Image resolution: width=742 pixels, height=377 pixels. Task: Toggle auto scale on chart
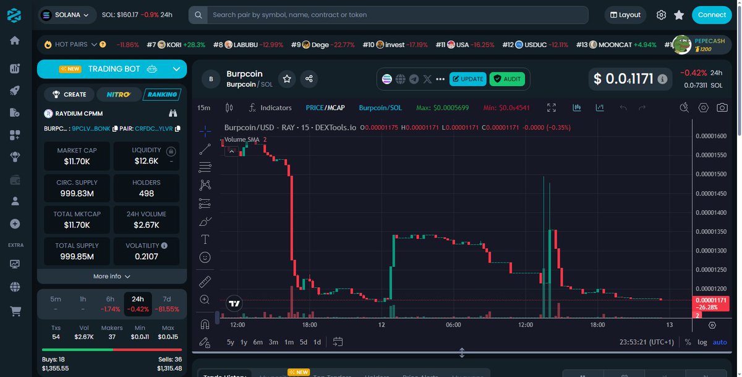(720, 342)
